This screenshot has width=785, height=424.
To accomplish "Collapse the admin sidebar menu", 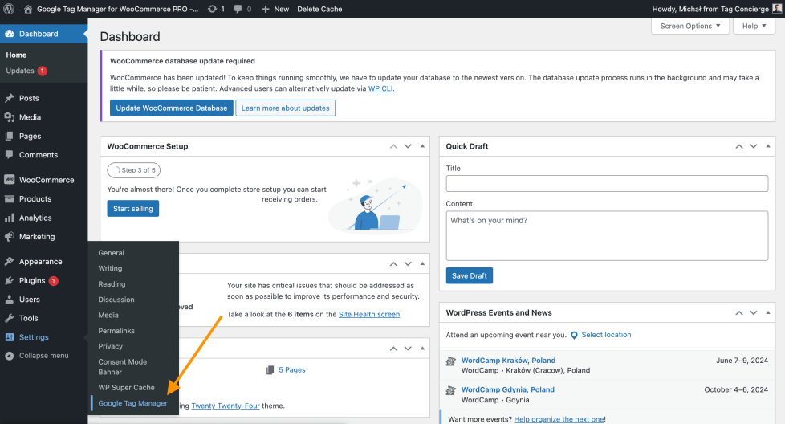I will click(x=43, y=355).
